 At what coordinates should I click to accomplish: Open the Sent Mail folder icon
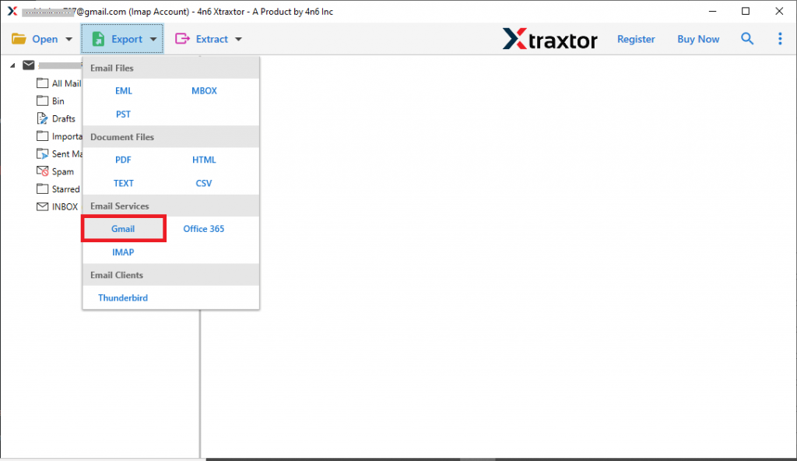coord(42,153)
